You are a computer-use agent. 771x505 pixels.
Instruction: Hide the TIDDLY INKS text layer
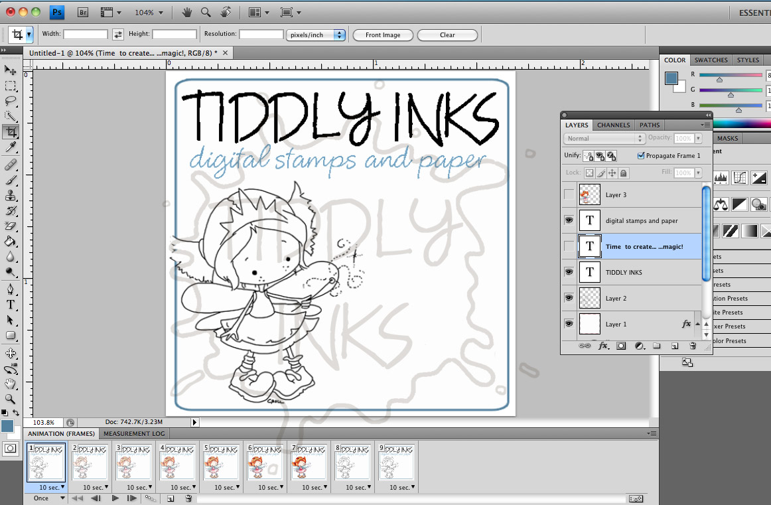[569, 272]
